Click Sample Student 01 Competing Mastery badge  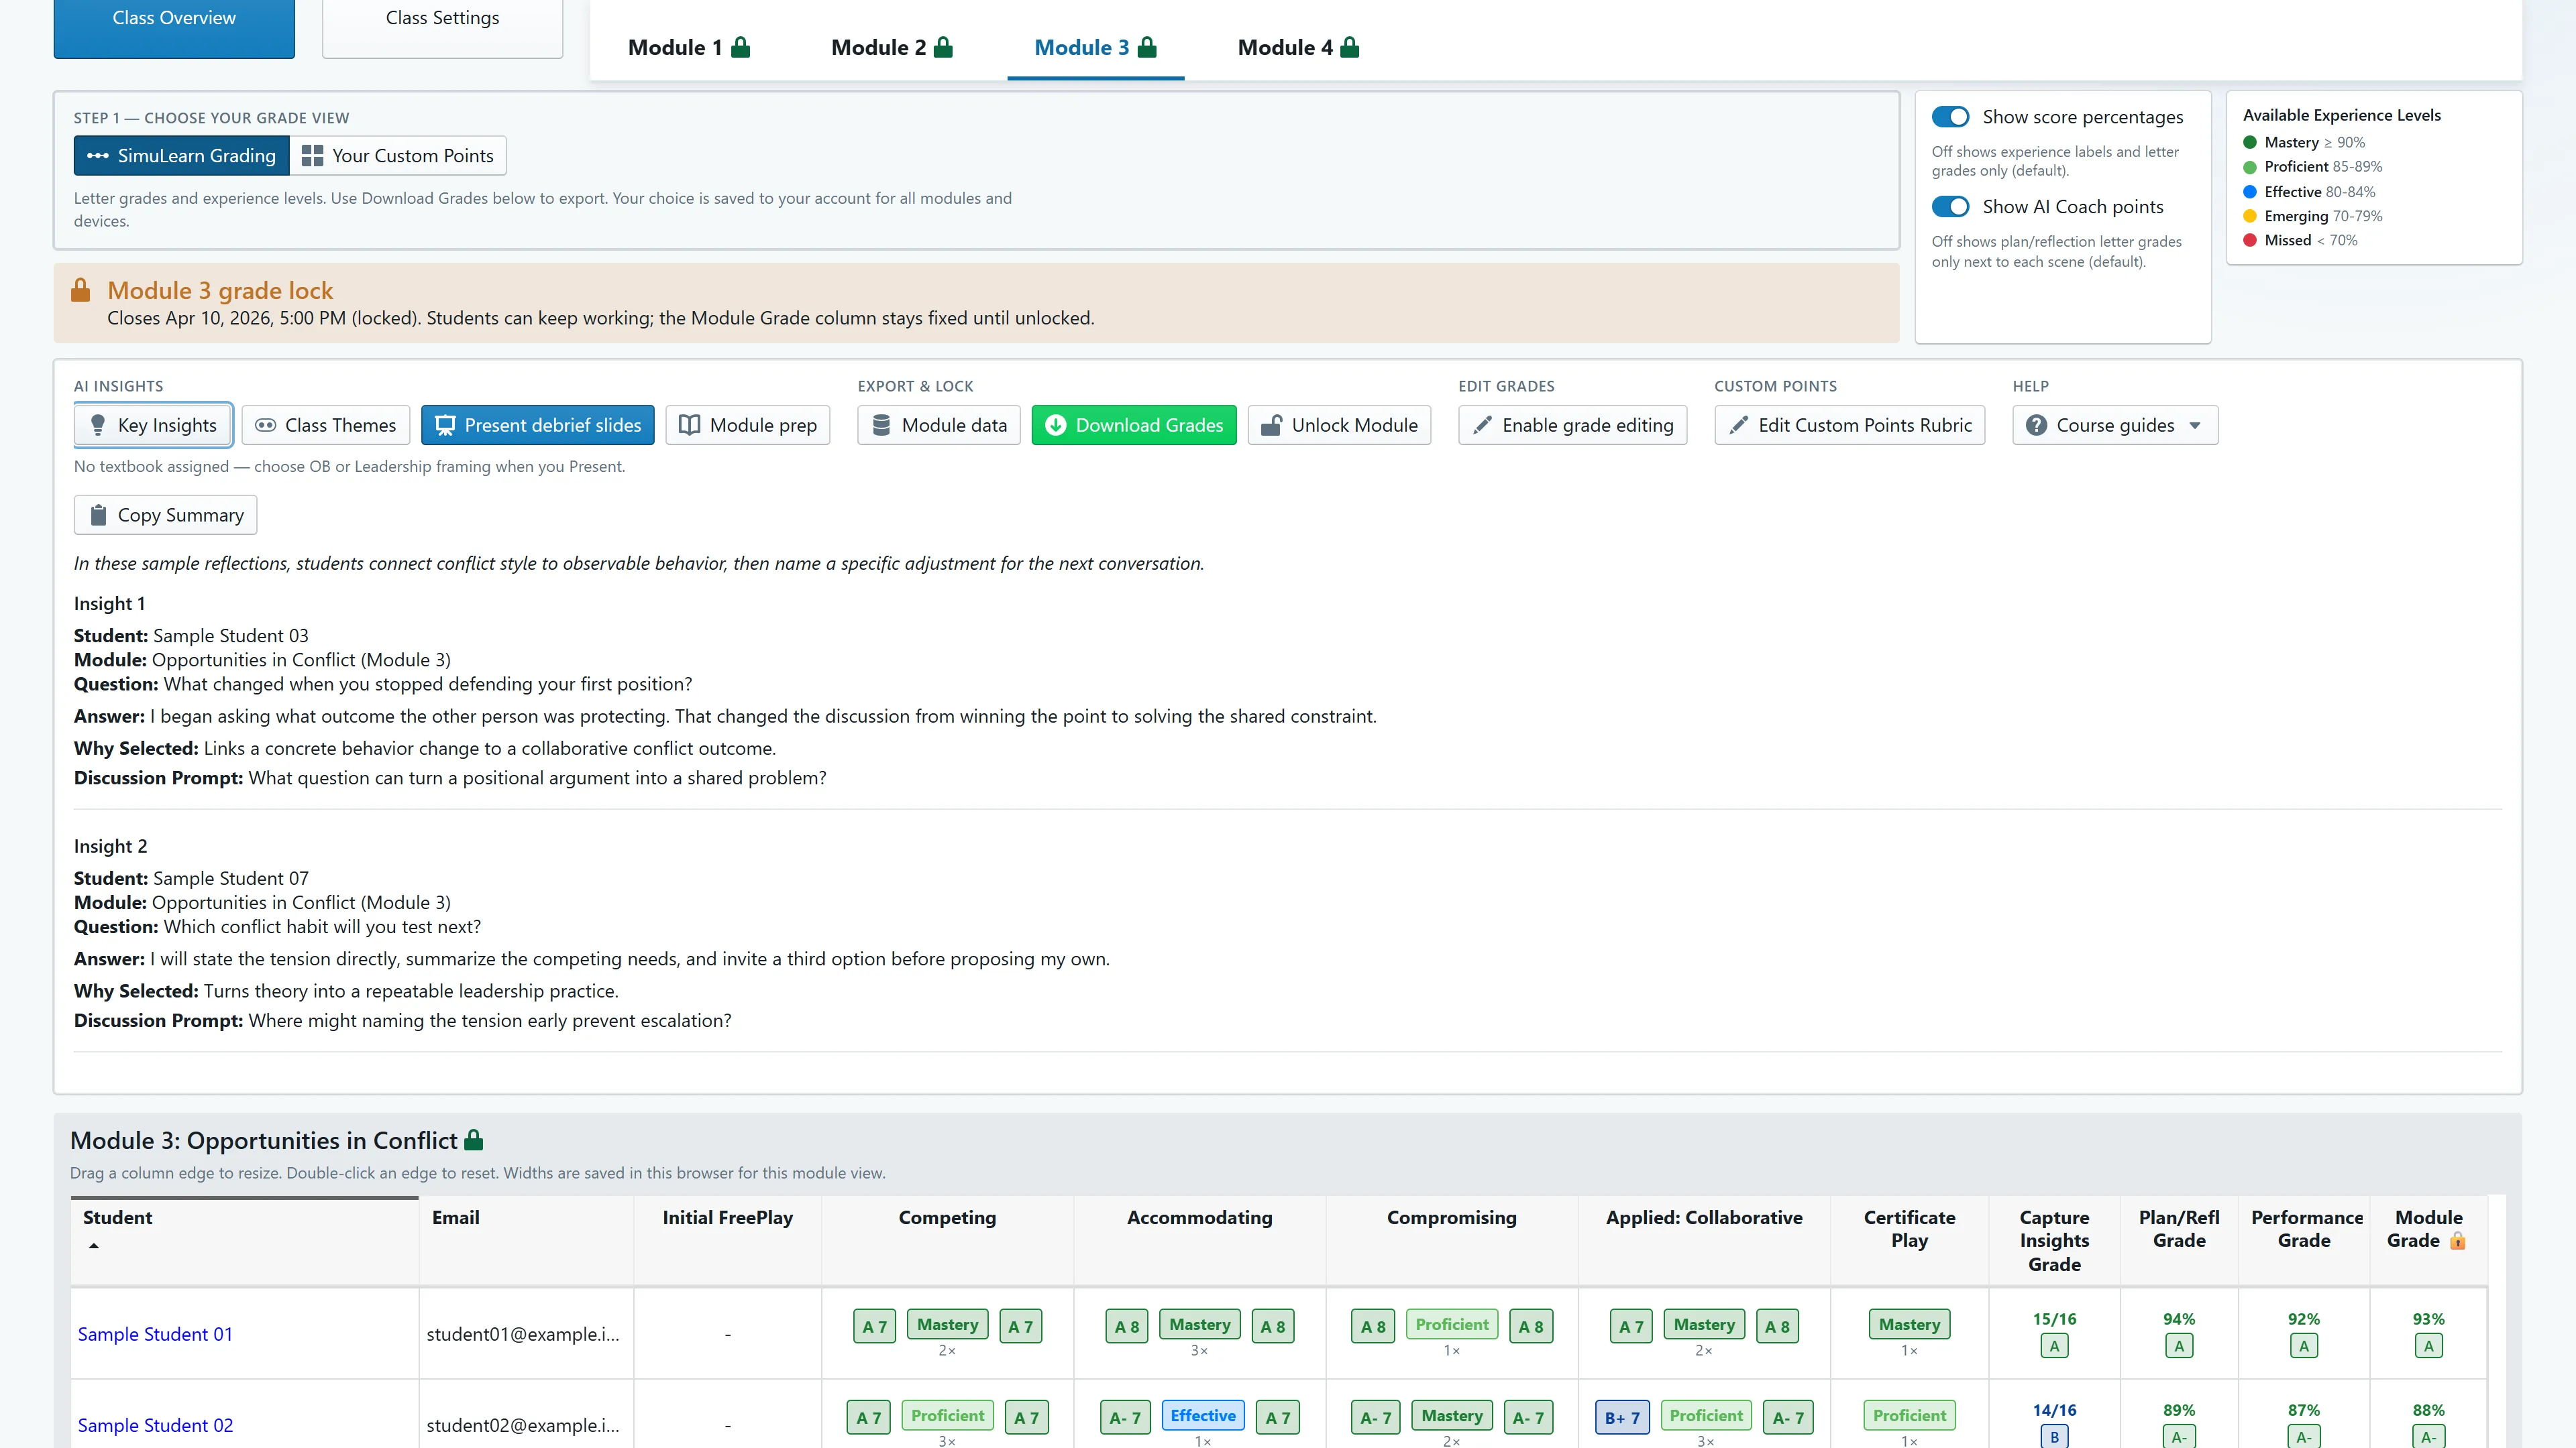[947, 1324]
